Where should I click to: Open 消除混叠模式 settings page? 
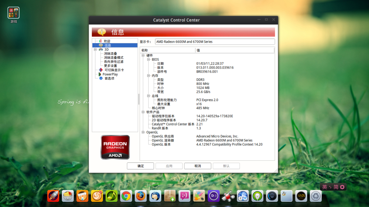(114, 57)
